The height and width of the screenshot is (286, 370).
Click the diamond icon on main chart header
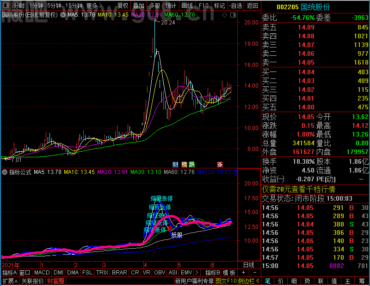[225, 15]
